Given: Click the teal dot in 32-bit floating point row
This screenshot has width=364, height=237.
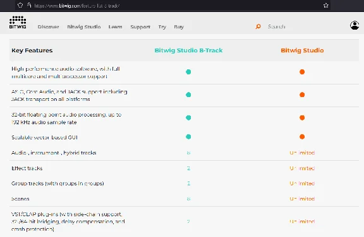Looking at the screenshot, I should tap(188, 118).
